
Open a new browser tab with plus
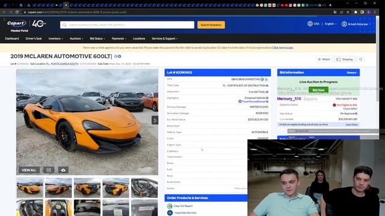pos(330,5)
